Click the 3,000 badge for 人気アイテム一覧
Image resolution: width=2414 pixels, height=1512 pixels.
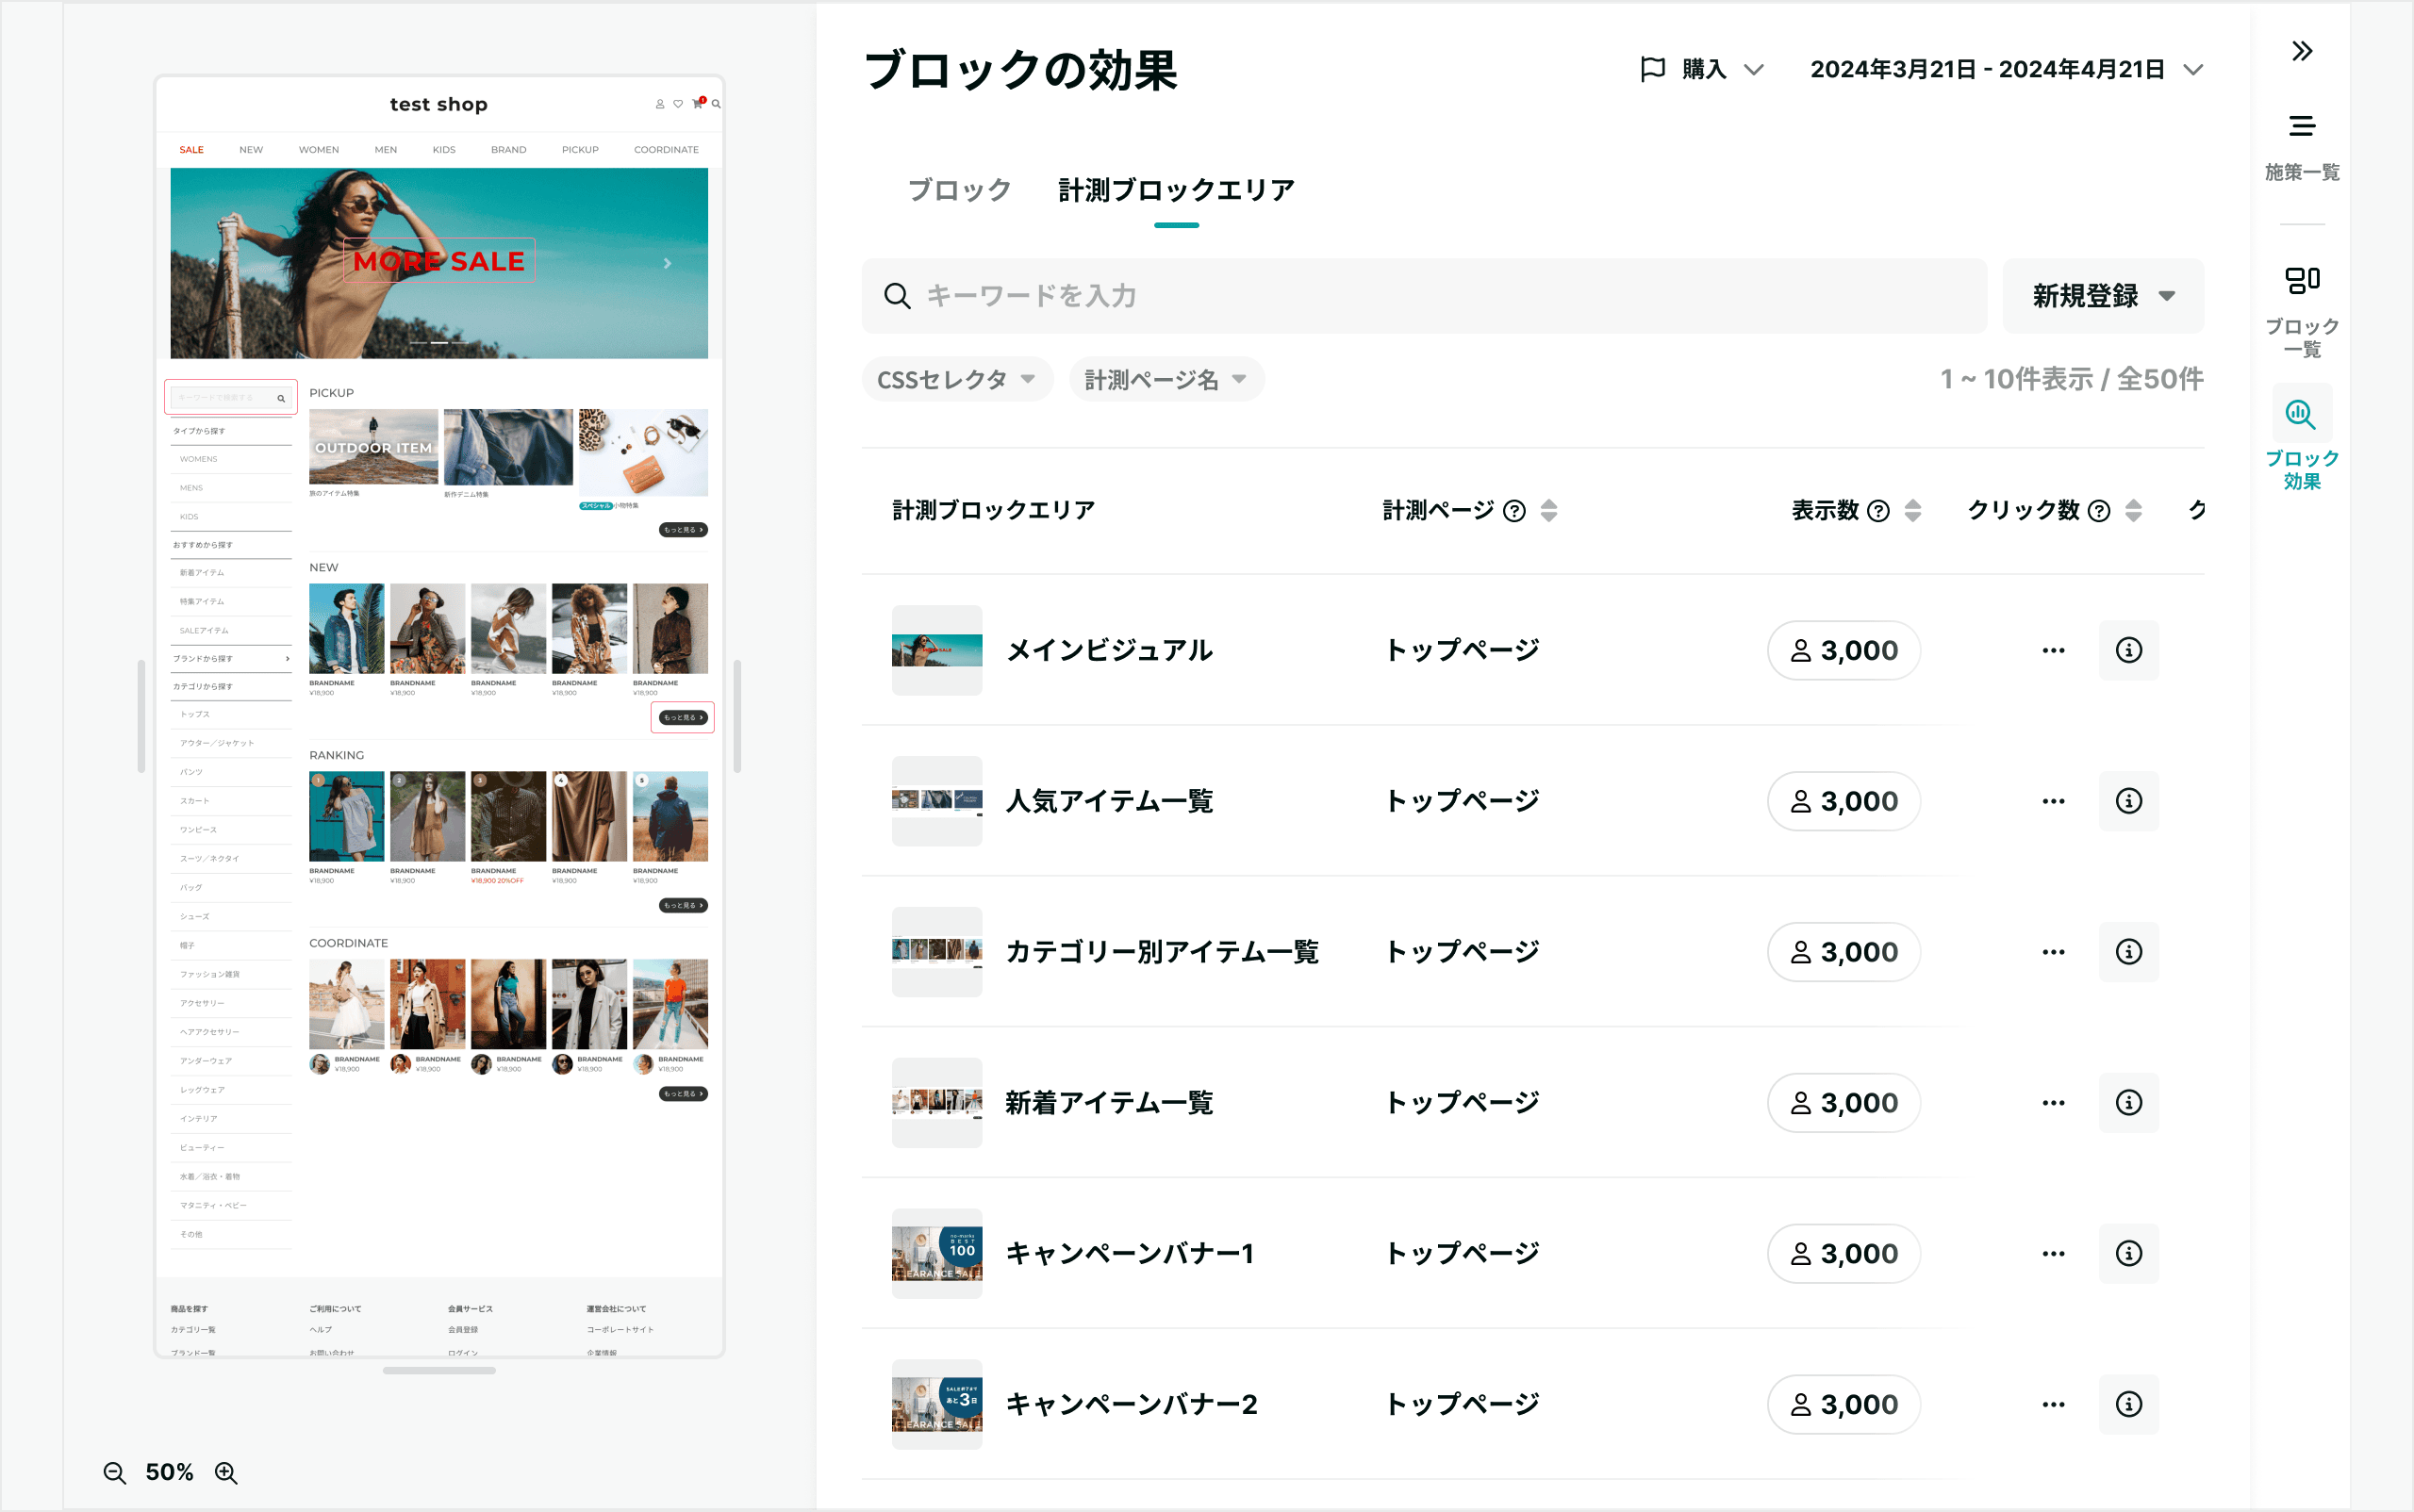(1844, 801)
